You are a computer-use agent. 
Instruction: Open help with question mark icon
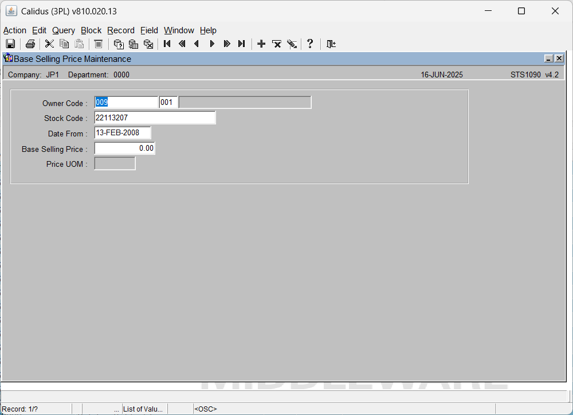pyautogui.click(x=310, y=44)
